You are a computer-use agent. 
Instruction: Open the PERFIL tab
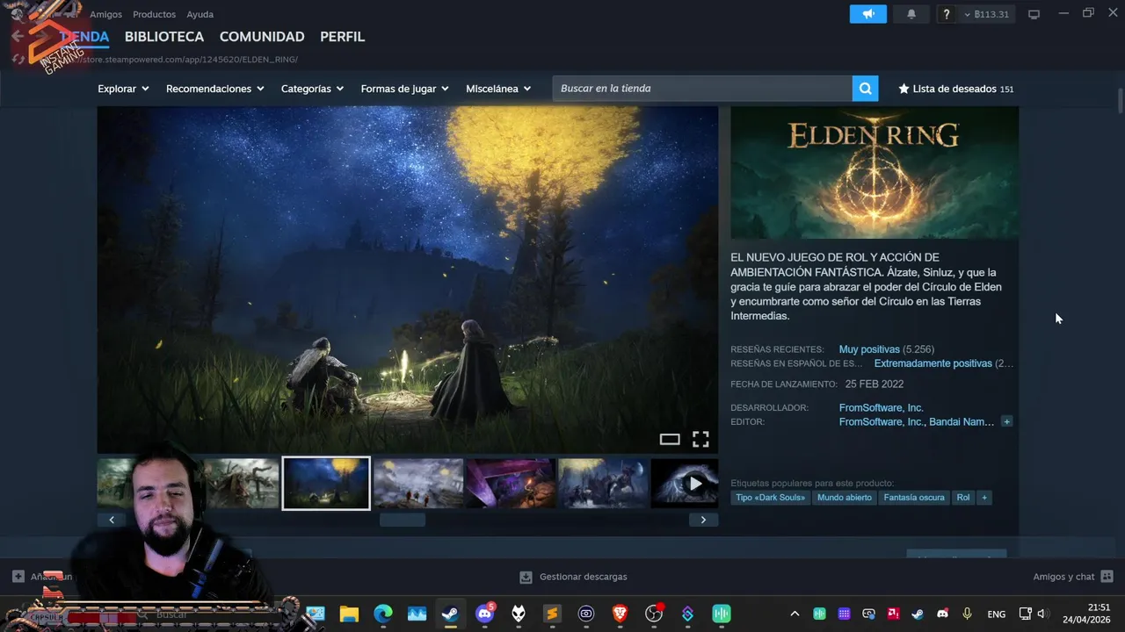click(342, 37)
